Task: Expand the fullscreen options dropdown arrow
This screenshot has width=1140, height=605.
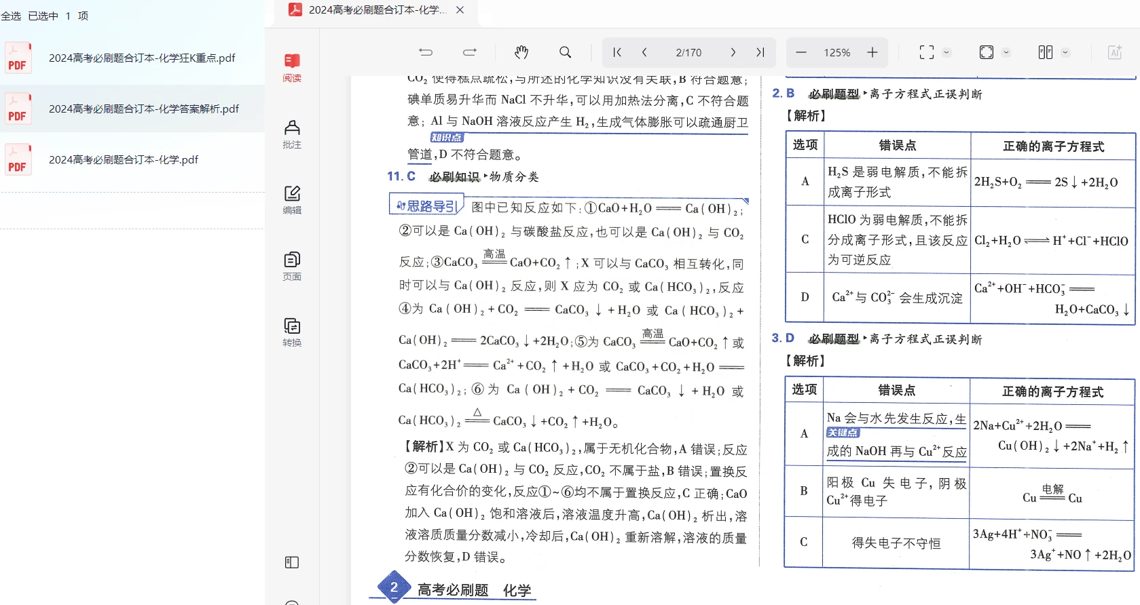Action: click(946, 52)
